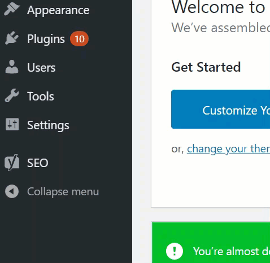Click the Get Started heading
Image resolution: width=270 pixels, height=263 pixels.
[206, 67]
